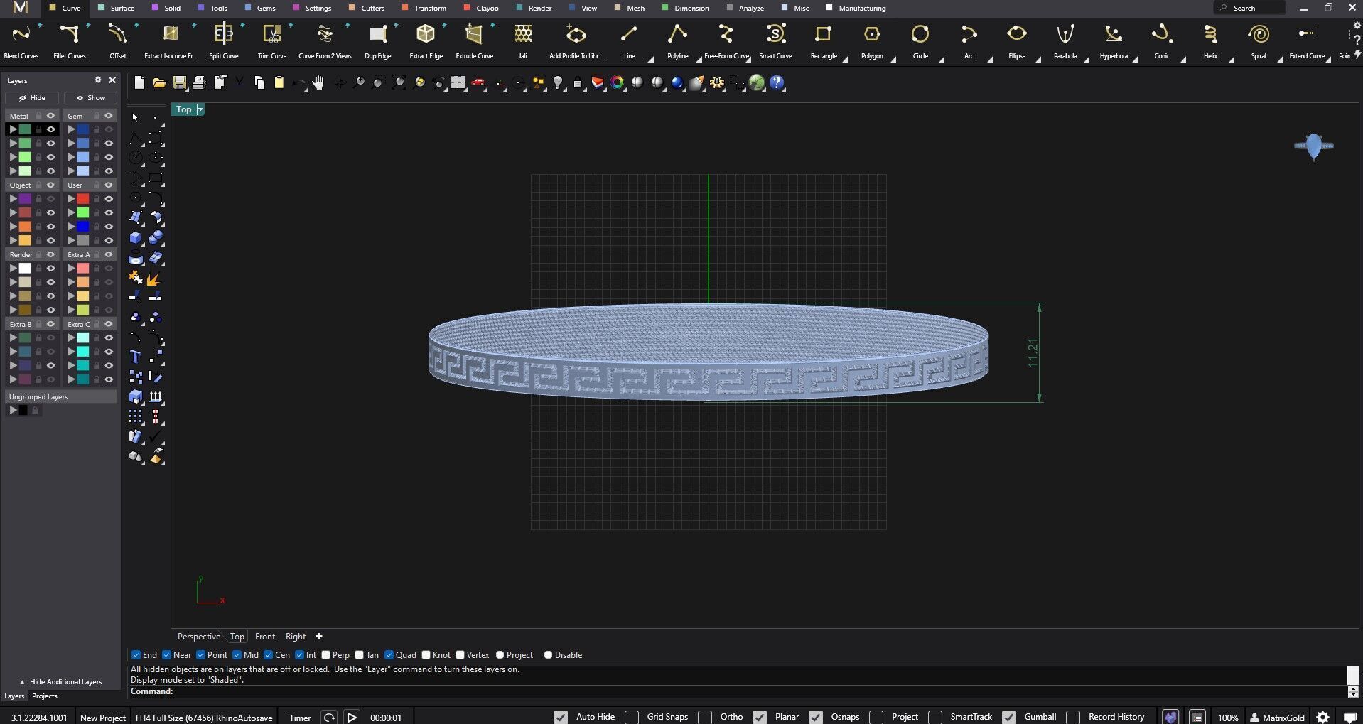Viewport: 1363px width, 724px height.
Task: Toggle visibility of the Metal layer group
Action: (50, 115)
